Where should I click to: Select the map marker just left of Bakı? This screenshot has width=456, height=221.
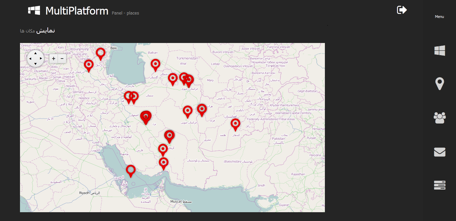tap(101, 53)
